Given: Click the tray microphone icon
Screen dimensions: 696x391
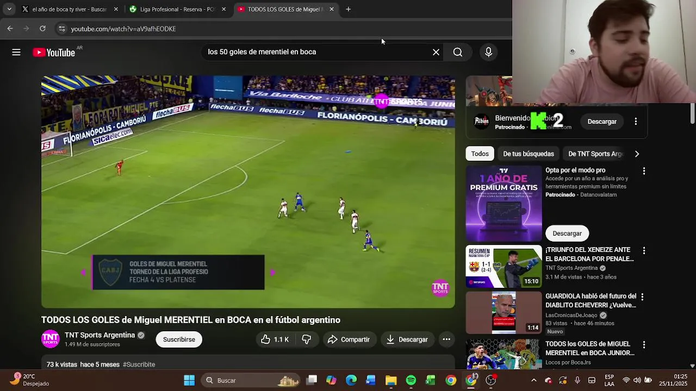Looking at the screenshot, I should [577, 380].
